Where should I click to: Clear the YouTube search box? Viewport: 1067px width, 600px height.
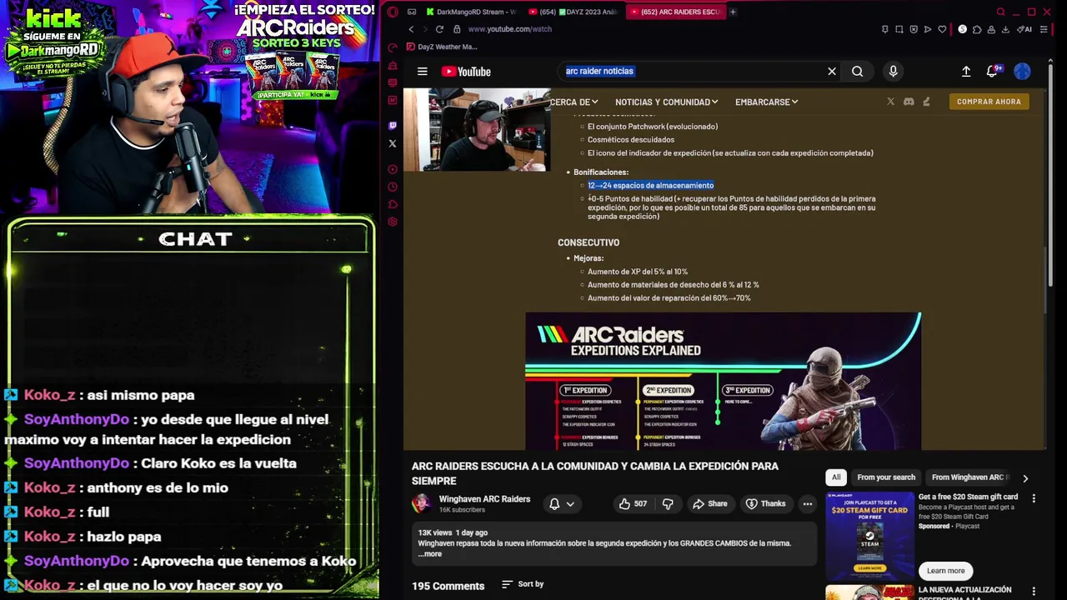831,72
